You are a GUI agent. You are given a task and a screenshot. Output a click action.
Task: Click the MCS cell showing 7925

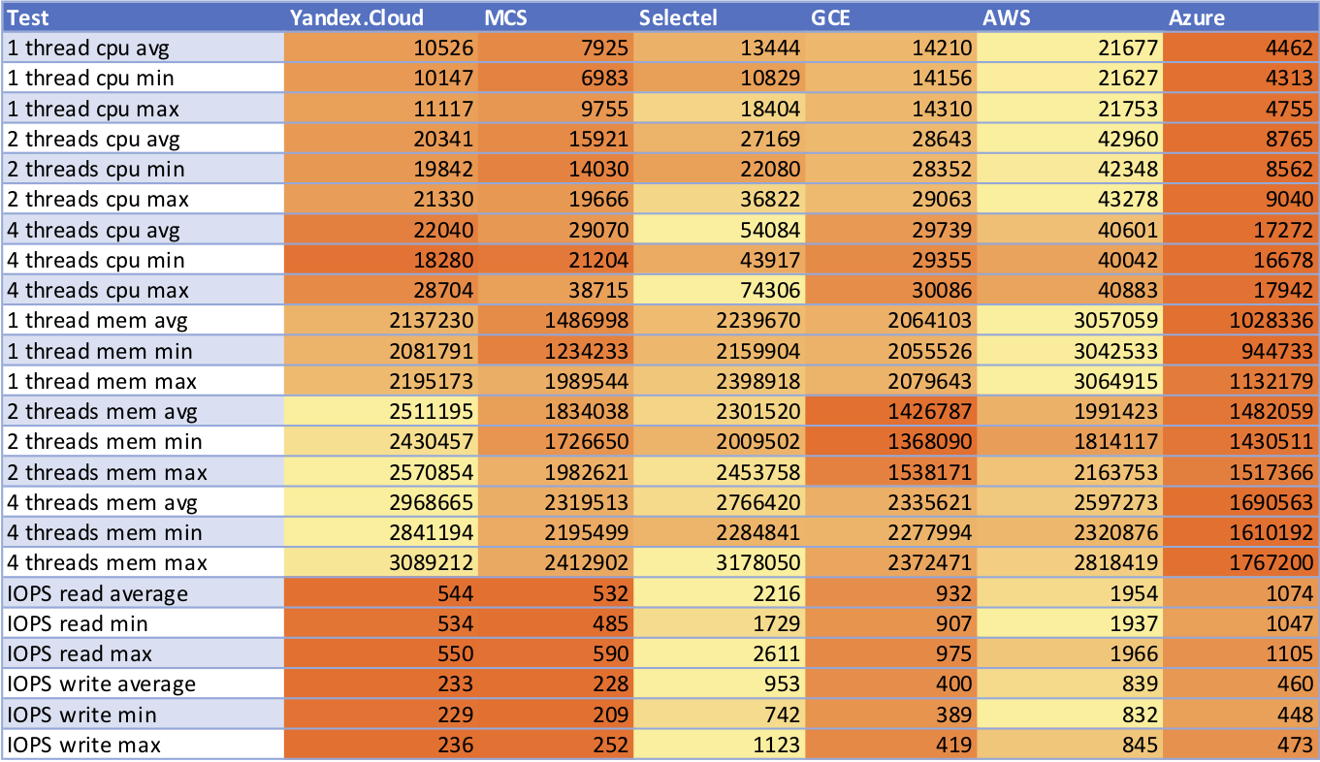[556, 48]
